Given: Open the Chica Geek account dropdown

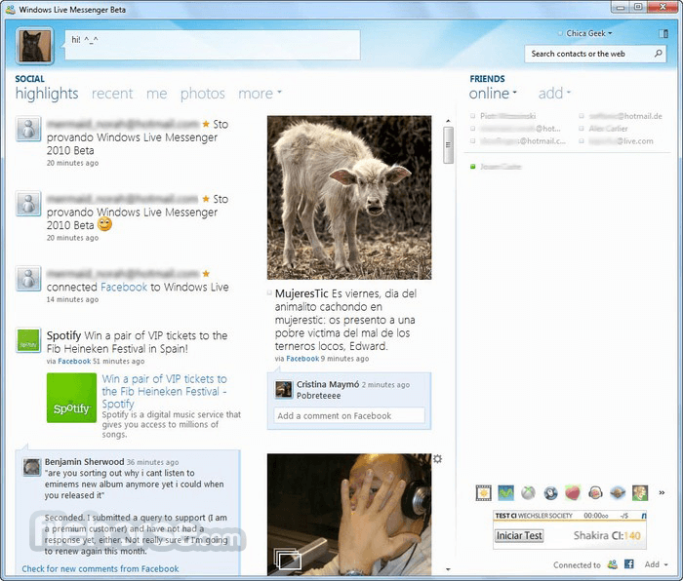Looking at the screenshot, I should tap(589, 33).
